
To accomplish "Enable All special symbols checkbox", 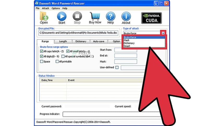I will [x=63, y=56].
